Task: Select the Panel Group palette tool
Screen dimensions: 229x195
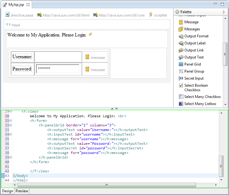Action: tap(194, 71)
